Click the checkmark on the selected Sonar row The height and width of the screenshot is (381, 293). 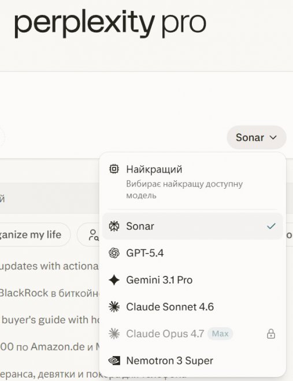point(271,226)
